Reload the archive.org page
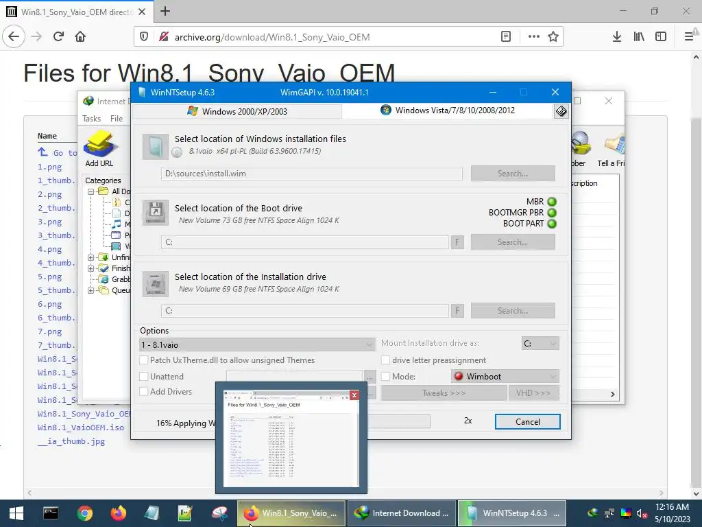This screenshot has height=527, width=702. point(58,37)
